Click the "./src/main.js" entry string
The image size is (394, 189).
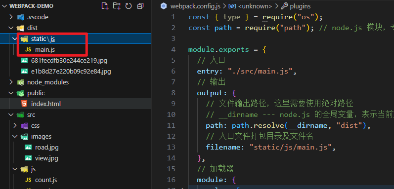click(260, 71)
